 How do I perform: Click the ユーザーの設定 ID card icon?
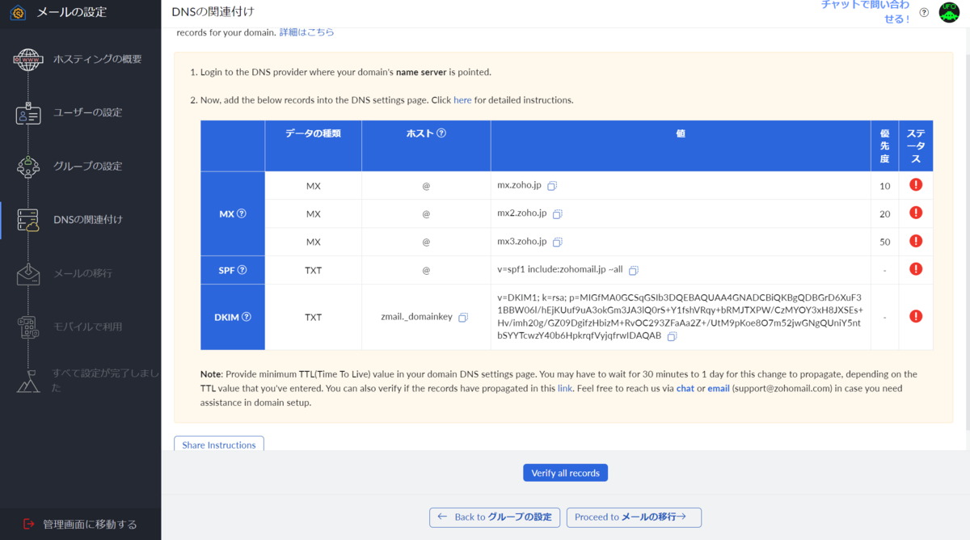[x=28, y=113]
